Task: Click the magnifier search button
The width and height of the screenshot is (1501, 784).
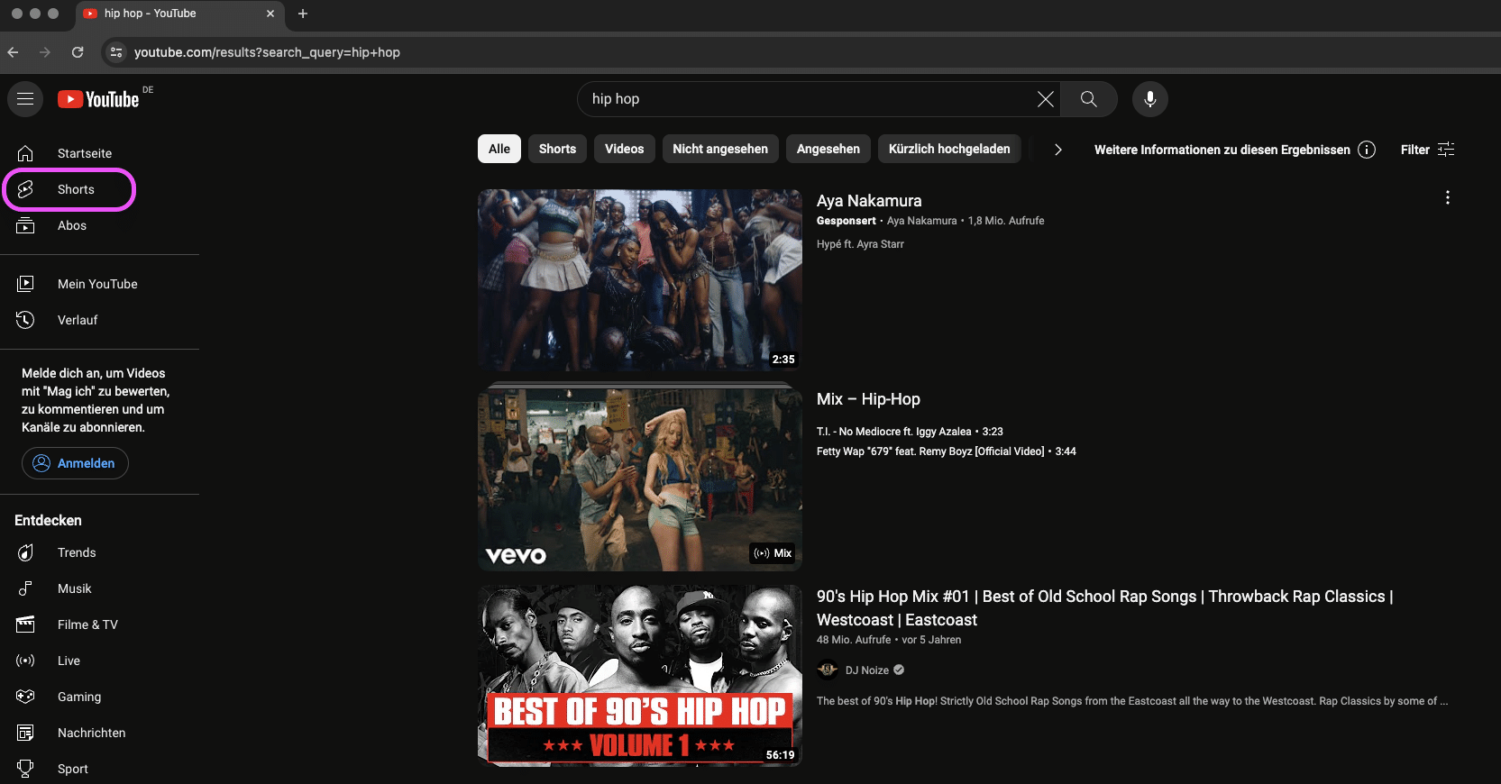Action: (x=1089, y=99)
